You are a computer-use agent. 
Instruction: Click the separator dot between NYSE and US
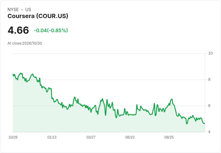(x=22, y=10)
